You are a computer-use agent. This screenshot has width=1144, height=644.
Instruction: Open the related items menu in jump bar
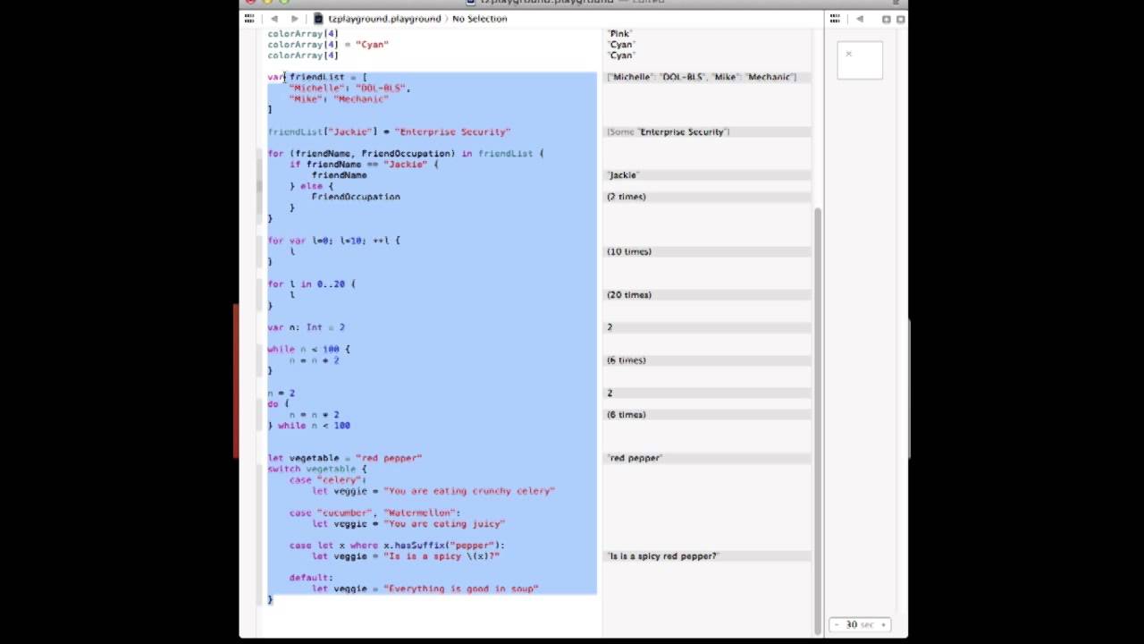(x=248, y=18)
